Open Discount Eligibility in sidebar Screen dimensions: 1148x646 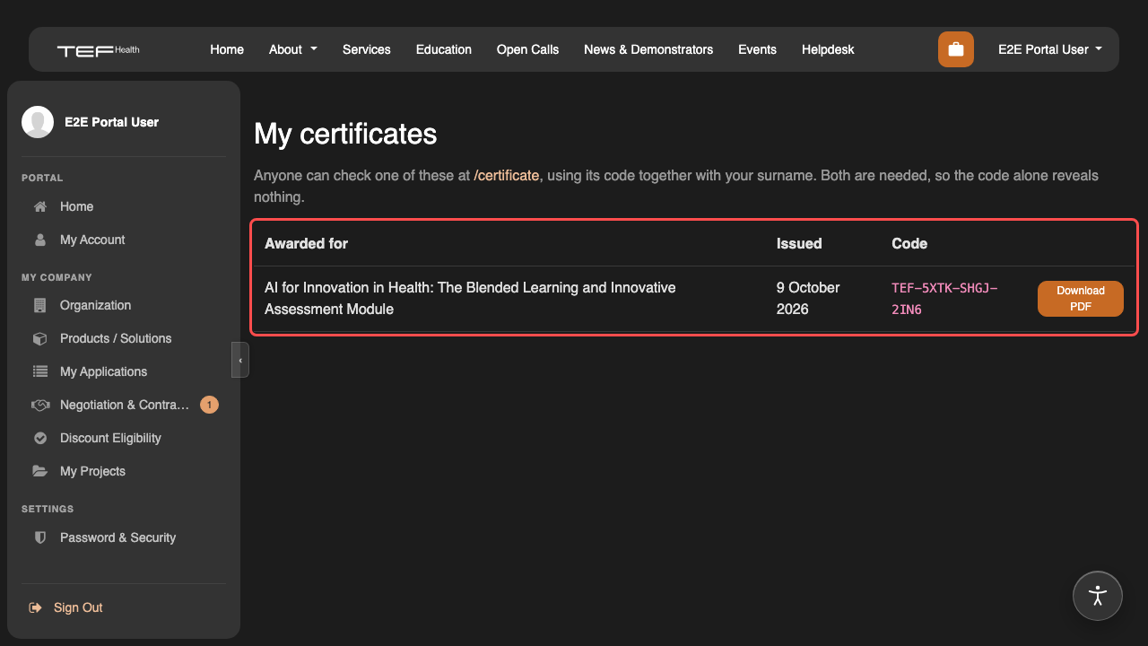click(110, 438)
